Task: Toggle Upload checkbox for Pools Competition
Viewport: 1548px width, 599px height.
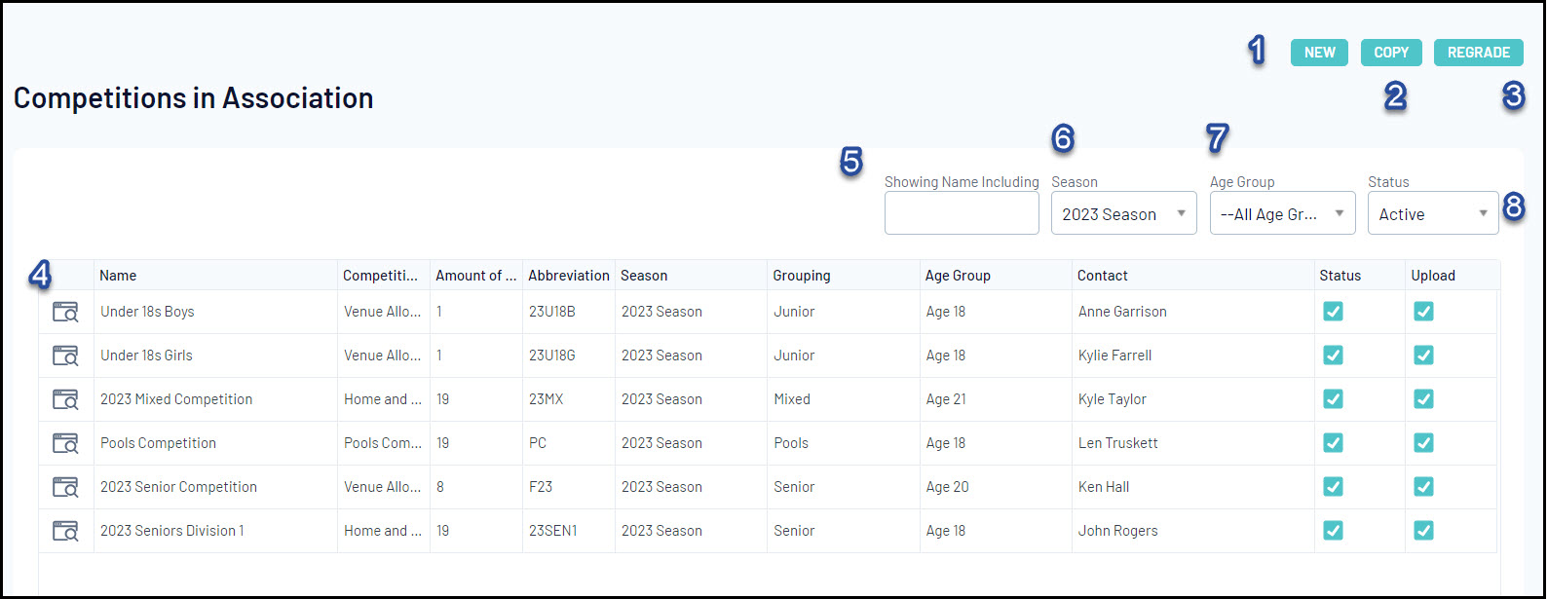Action: click(x=1423, y=443)
